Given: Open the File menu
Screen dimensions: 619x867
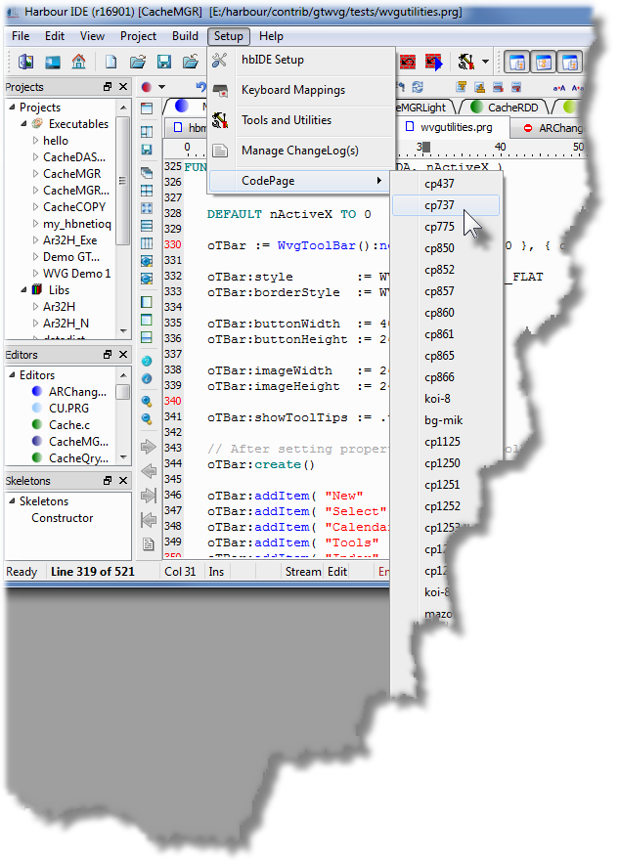Looking at the screenshot, I should [x=21, y=36].
